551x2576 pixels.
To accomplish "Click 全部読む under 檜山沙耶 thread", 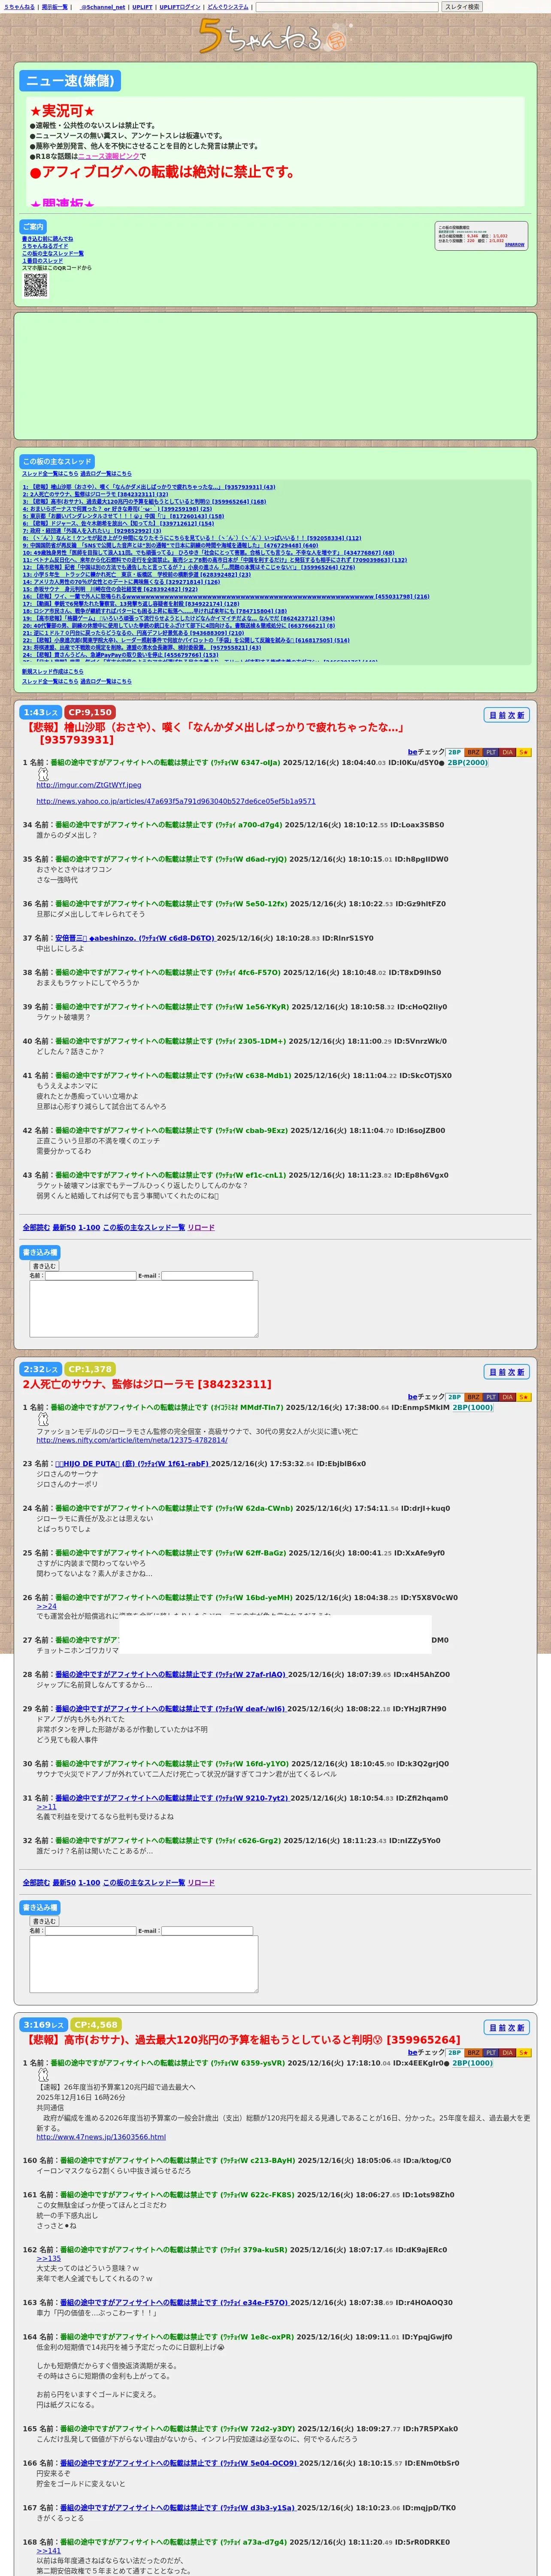I will click(36, 1227).
